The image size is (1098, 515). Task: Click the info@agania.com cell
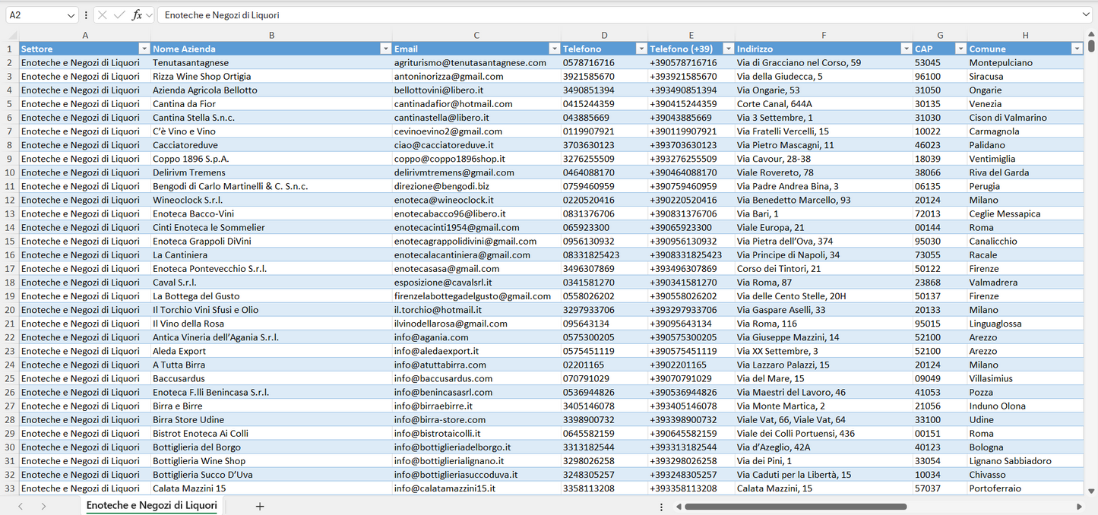pyautogui.click(x=476, y=337)
